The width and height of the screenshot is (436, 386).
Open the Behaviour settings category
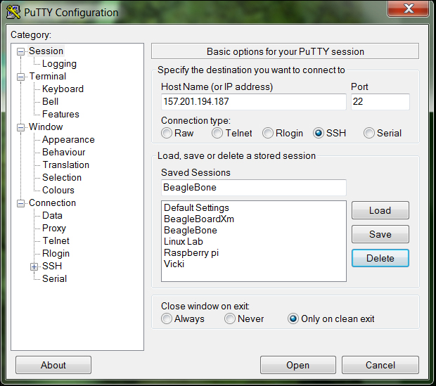(x=64, y=152)
